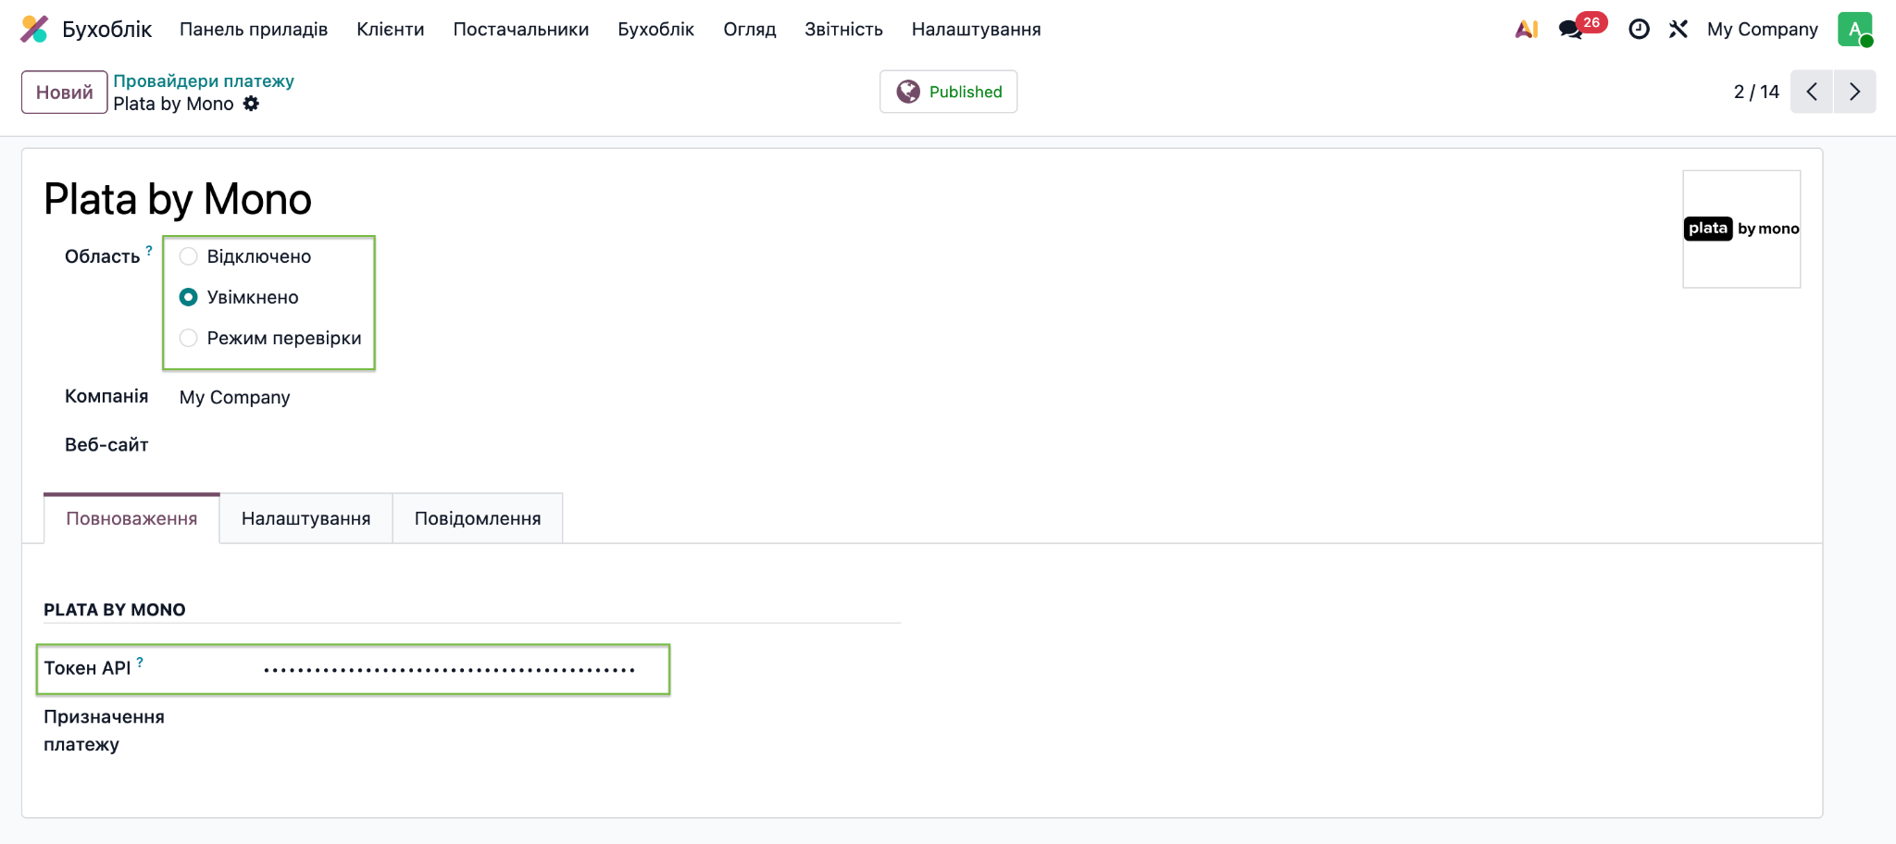The height and width of the screenshot is (844, 1896).
Task: Click the green user avatar icon
Action: (1855, 29)
